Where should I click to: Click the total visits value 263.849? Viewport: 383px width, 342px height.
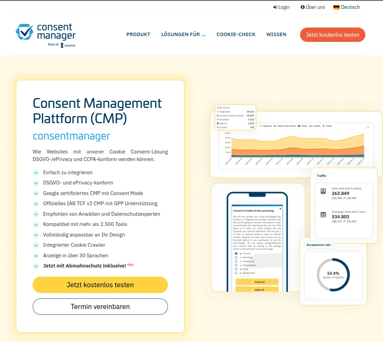tap(340, 194)
